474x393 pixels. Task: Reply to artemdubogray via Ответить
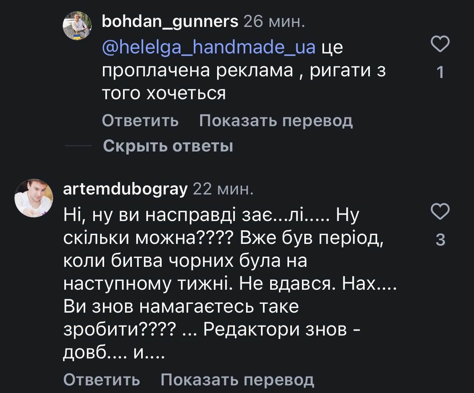point(102,379)
